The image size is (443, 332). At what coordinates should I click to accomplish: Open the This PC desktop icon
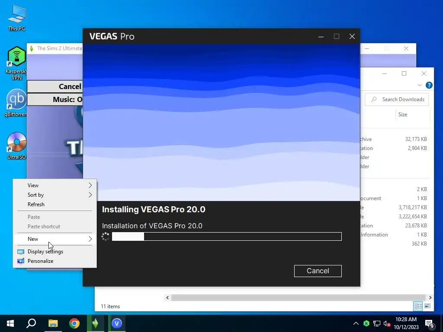pyautogui.click(x=17, y=17)
